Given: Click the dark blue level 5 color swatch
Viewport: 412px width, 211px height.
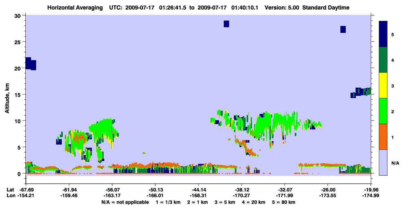Looking at the screenshot, I should pyautogui.click(x=383, y=34).
